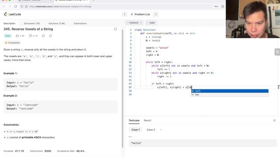
Task: Open a new browser tab plus
Action: click(93, 1)
